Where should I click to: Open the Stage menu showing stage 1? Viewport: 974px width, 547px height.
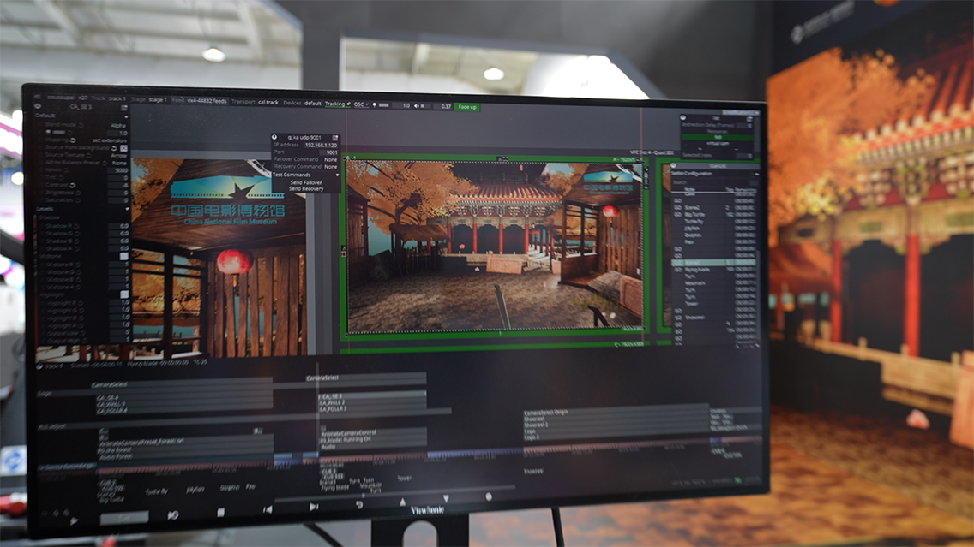[149, 99]
